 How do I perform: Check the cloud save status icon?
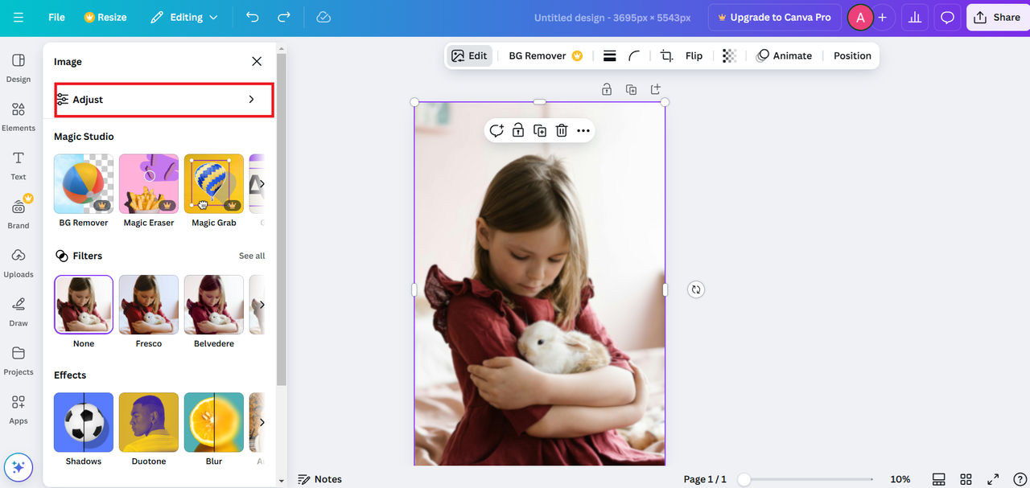click(323, 17)
